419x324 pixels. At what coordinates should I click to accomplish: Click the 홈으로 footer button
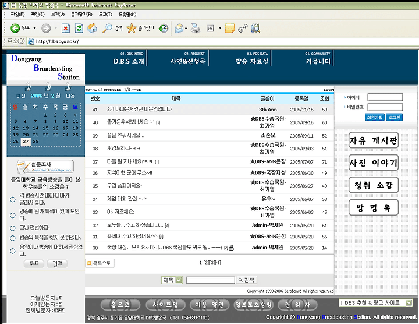point(120,304)
